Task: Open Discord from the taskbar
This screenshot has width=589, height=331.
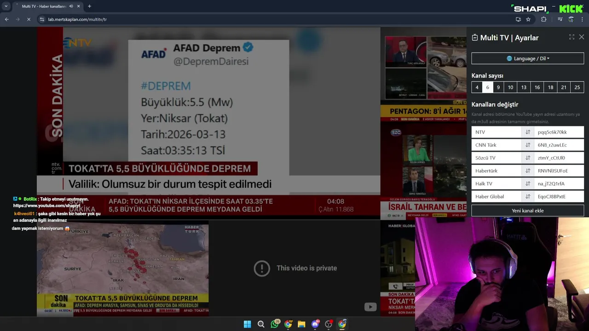Action: point(315,324)
